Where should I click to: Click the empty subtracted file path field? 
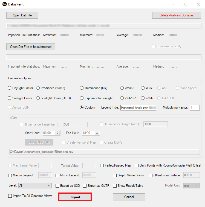point(104,57)
